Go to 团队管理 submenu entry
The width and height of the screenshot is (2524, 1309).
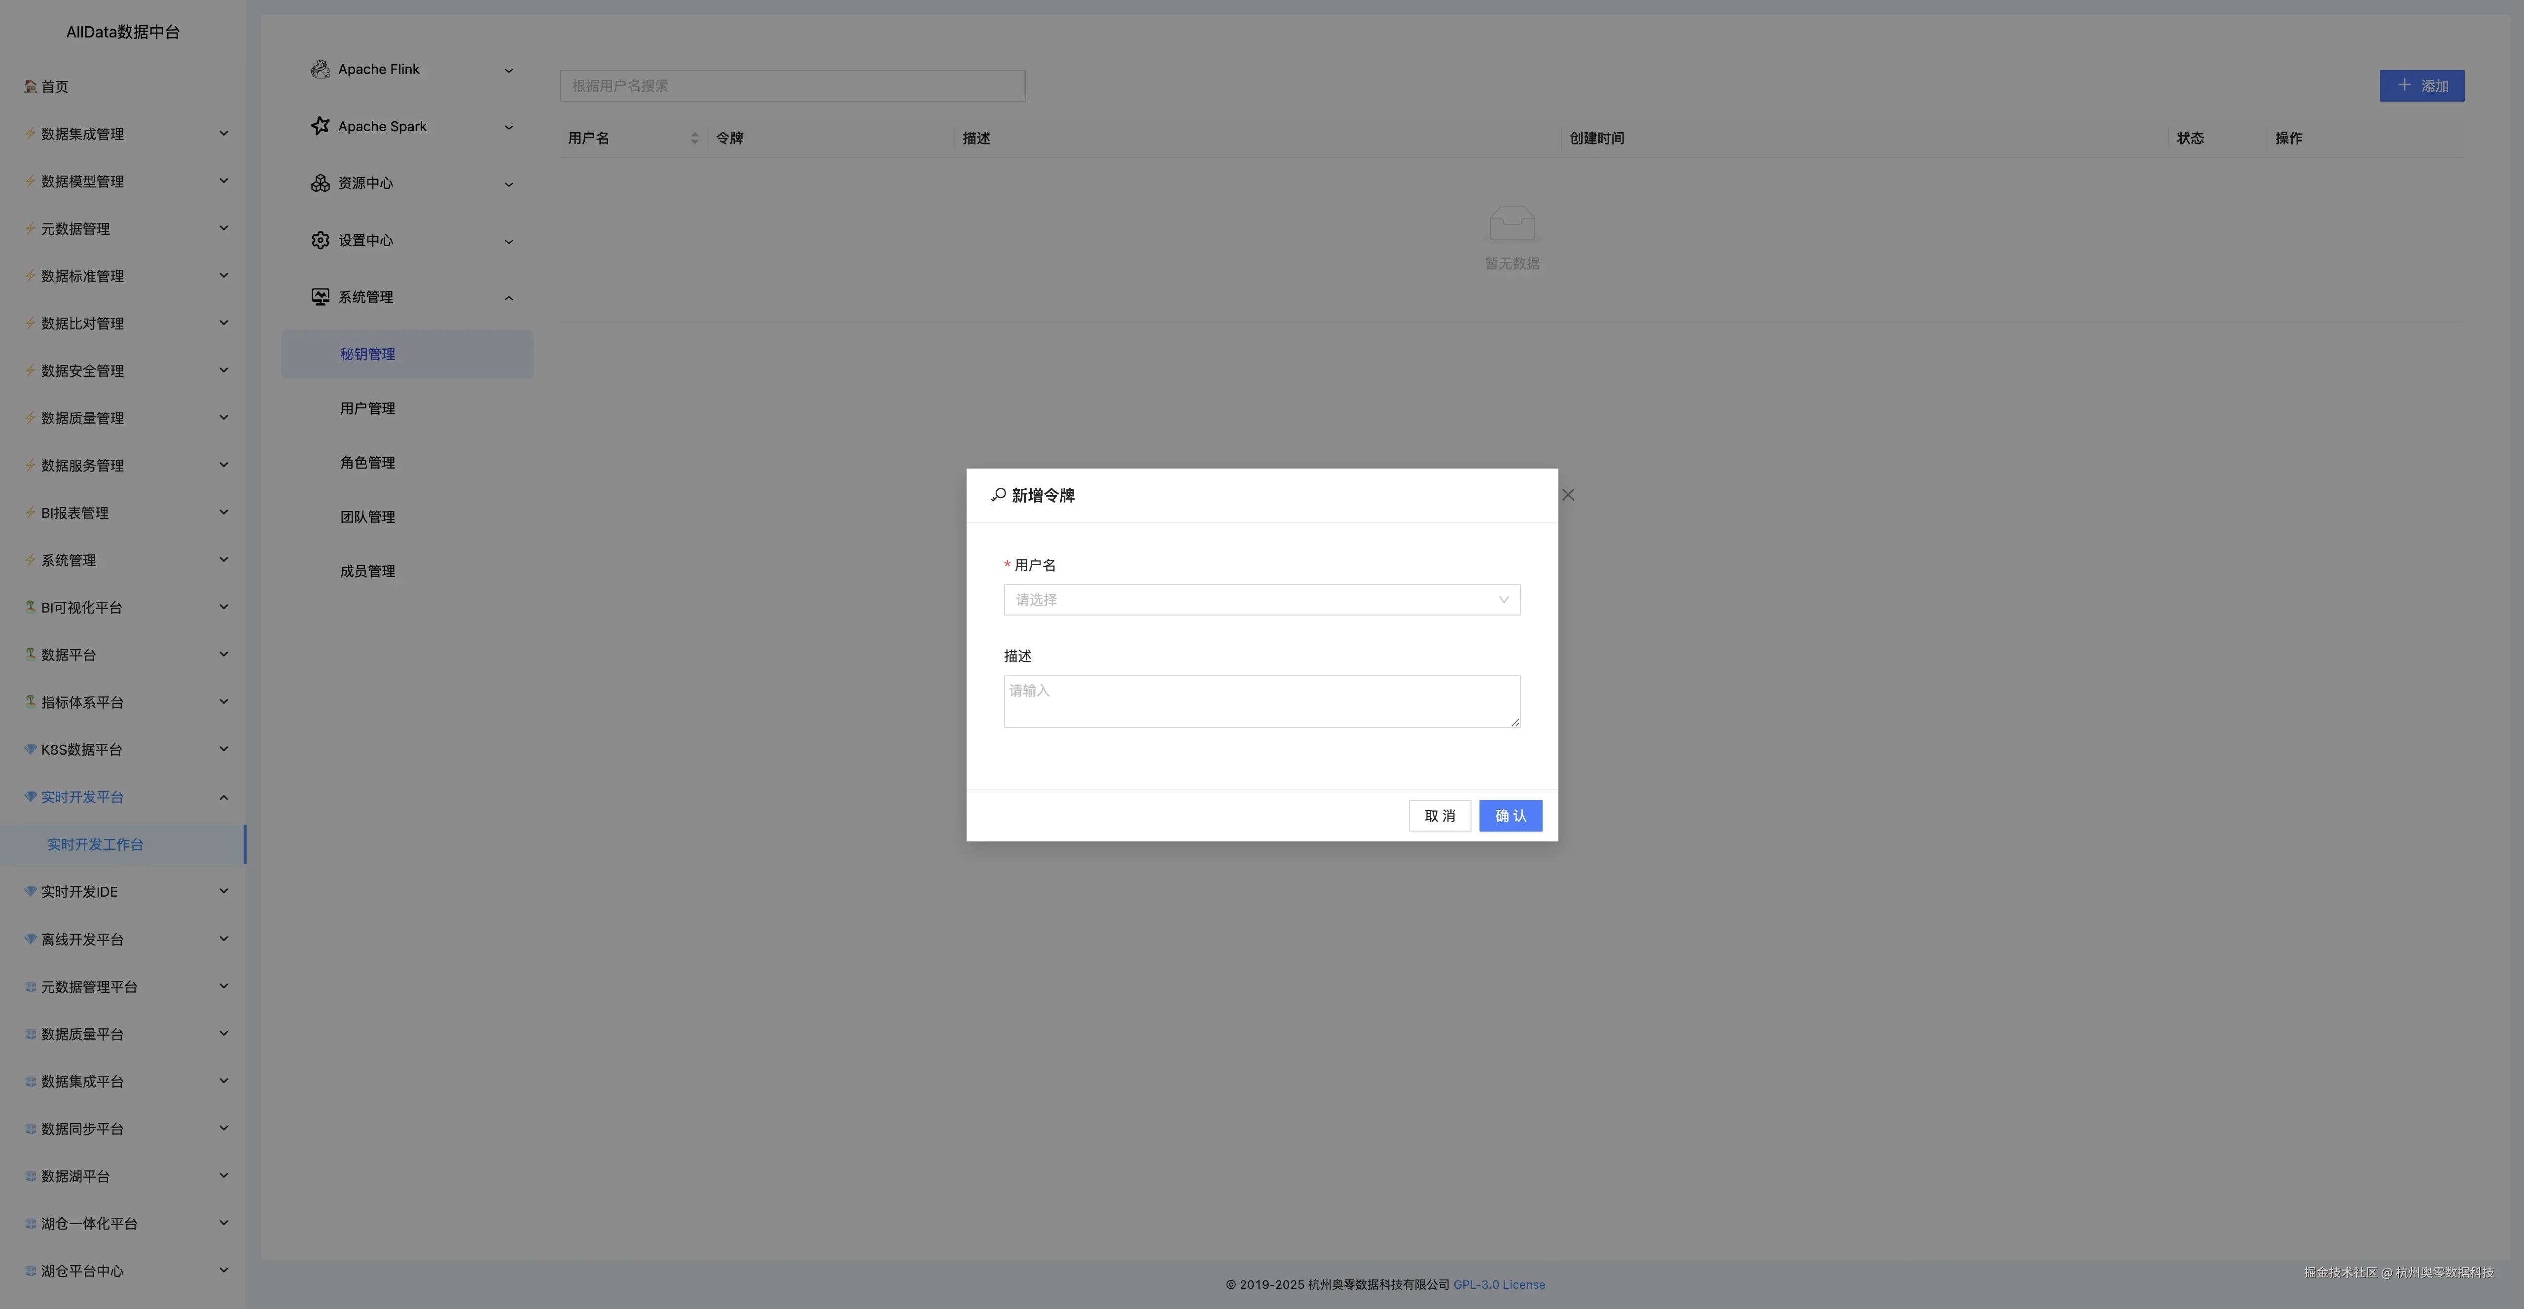point(367,517)
